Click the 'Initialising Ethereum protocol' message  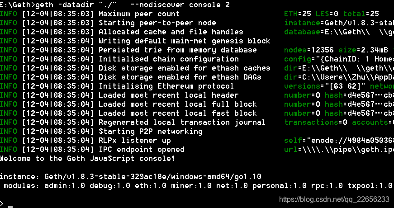coord(166,86)
